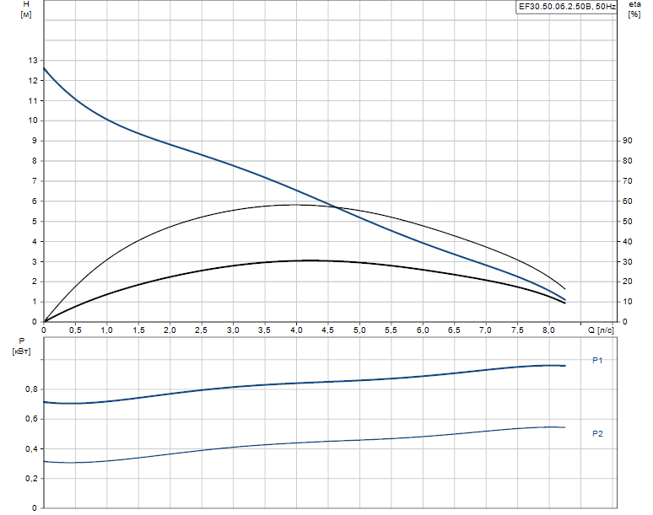Click the eta axis title
The height and width of the screenshot is (515, 653).
coord(634,7)
